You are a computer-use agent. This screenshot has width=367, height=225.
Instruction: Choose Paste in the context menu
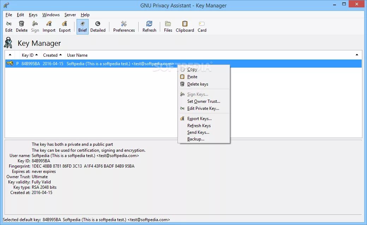[204, 77]
